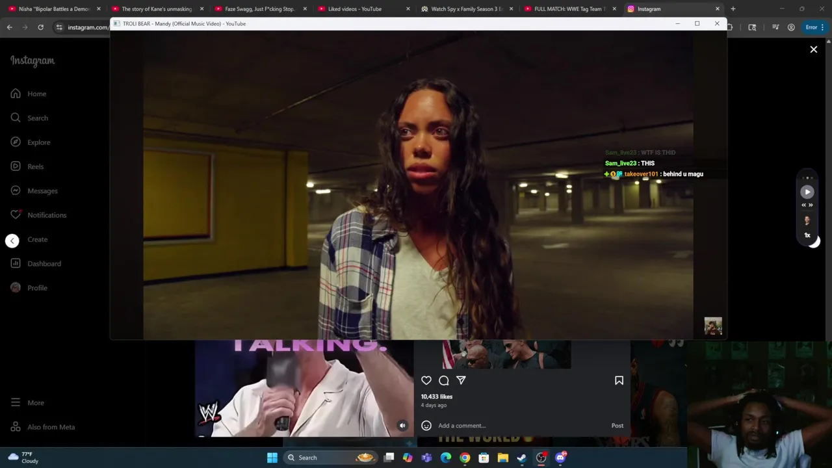This screenshot has width=832, height=468.
Task: Open a new browser tab
Action: coord(733,9)
